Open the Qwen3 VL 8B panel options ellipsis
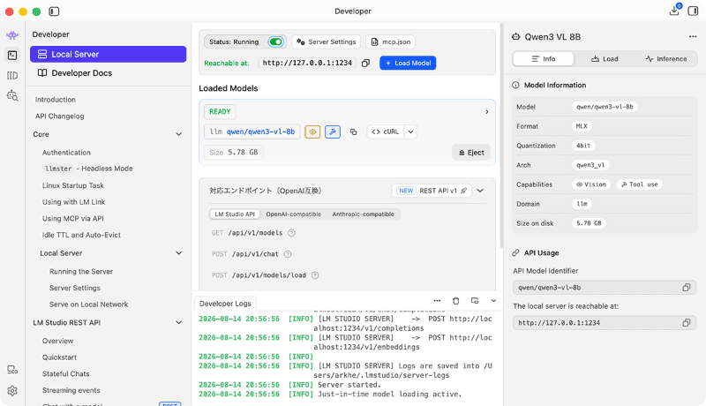 (x=693, y=36)
